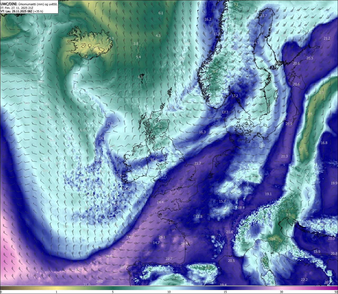Click the '17.2' value near Oslo fjord

(235, 96)
